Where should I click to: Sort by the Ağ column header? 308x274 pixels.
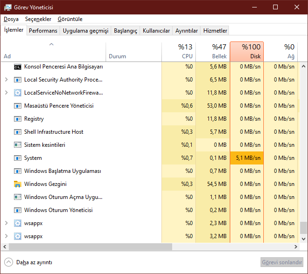(281, 52)
